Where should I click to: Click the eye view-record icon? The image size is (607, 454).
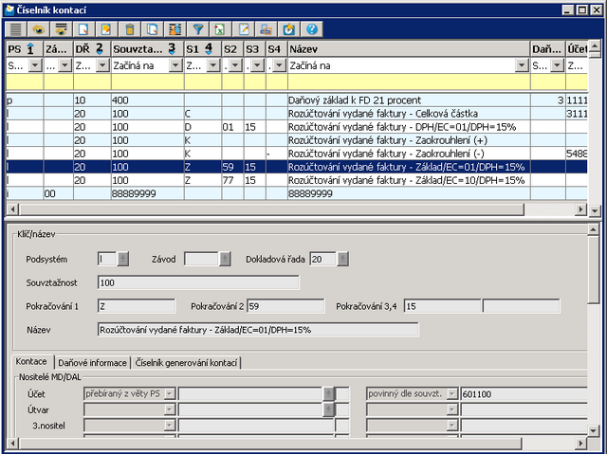coord(39,29)
